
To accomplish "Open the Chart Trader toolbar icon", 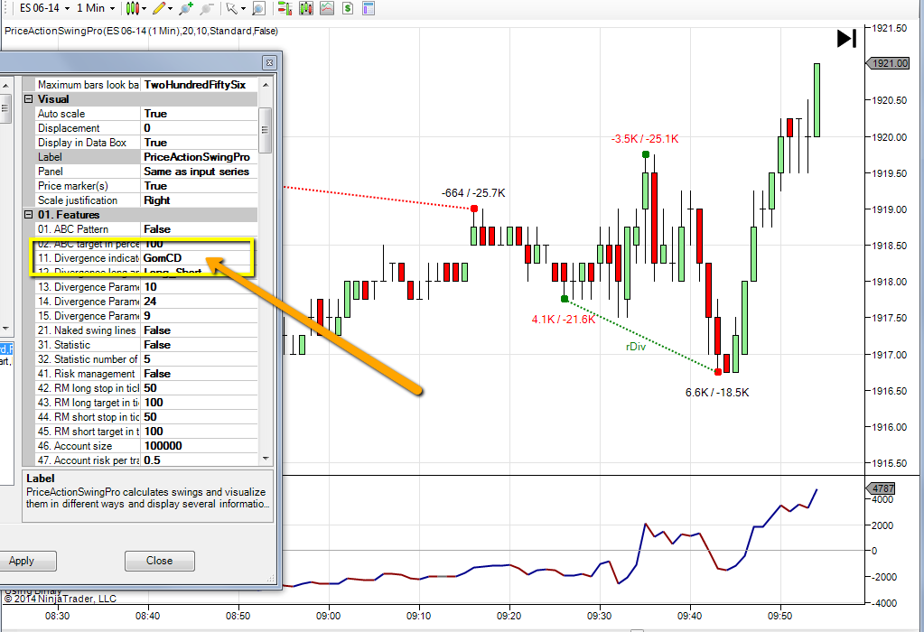I will [x=285, y=8].
